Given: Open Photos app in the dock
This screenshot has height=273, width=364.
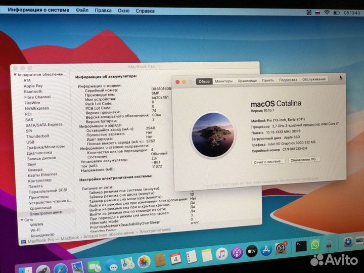Looking at the screenshot, I should 144,262.
